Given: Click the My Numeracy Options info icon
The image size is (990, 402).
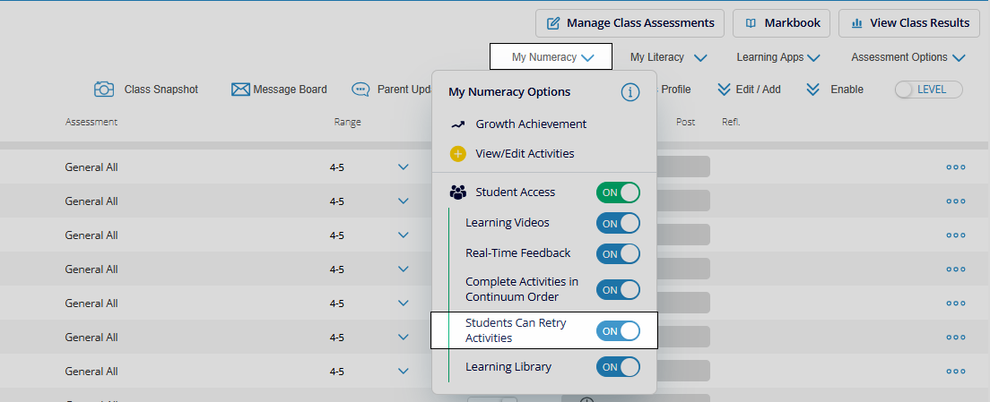Looking at the screenshot, I should (630, 92).
